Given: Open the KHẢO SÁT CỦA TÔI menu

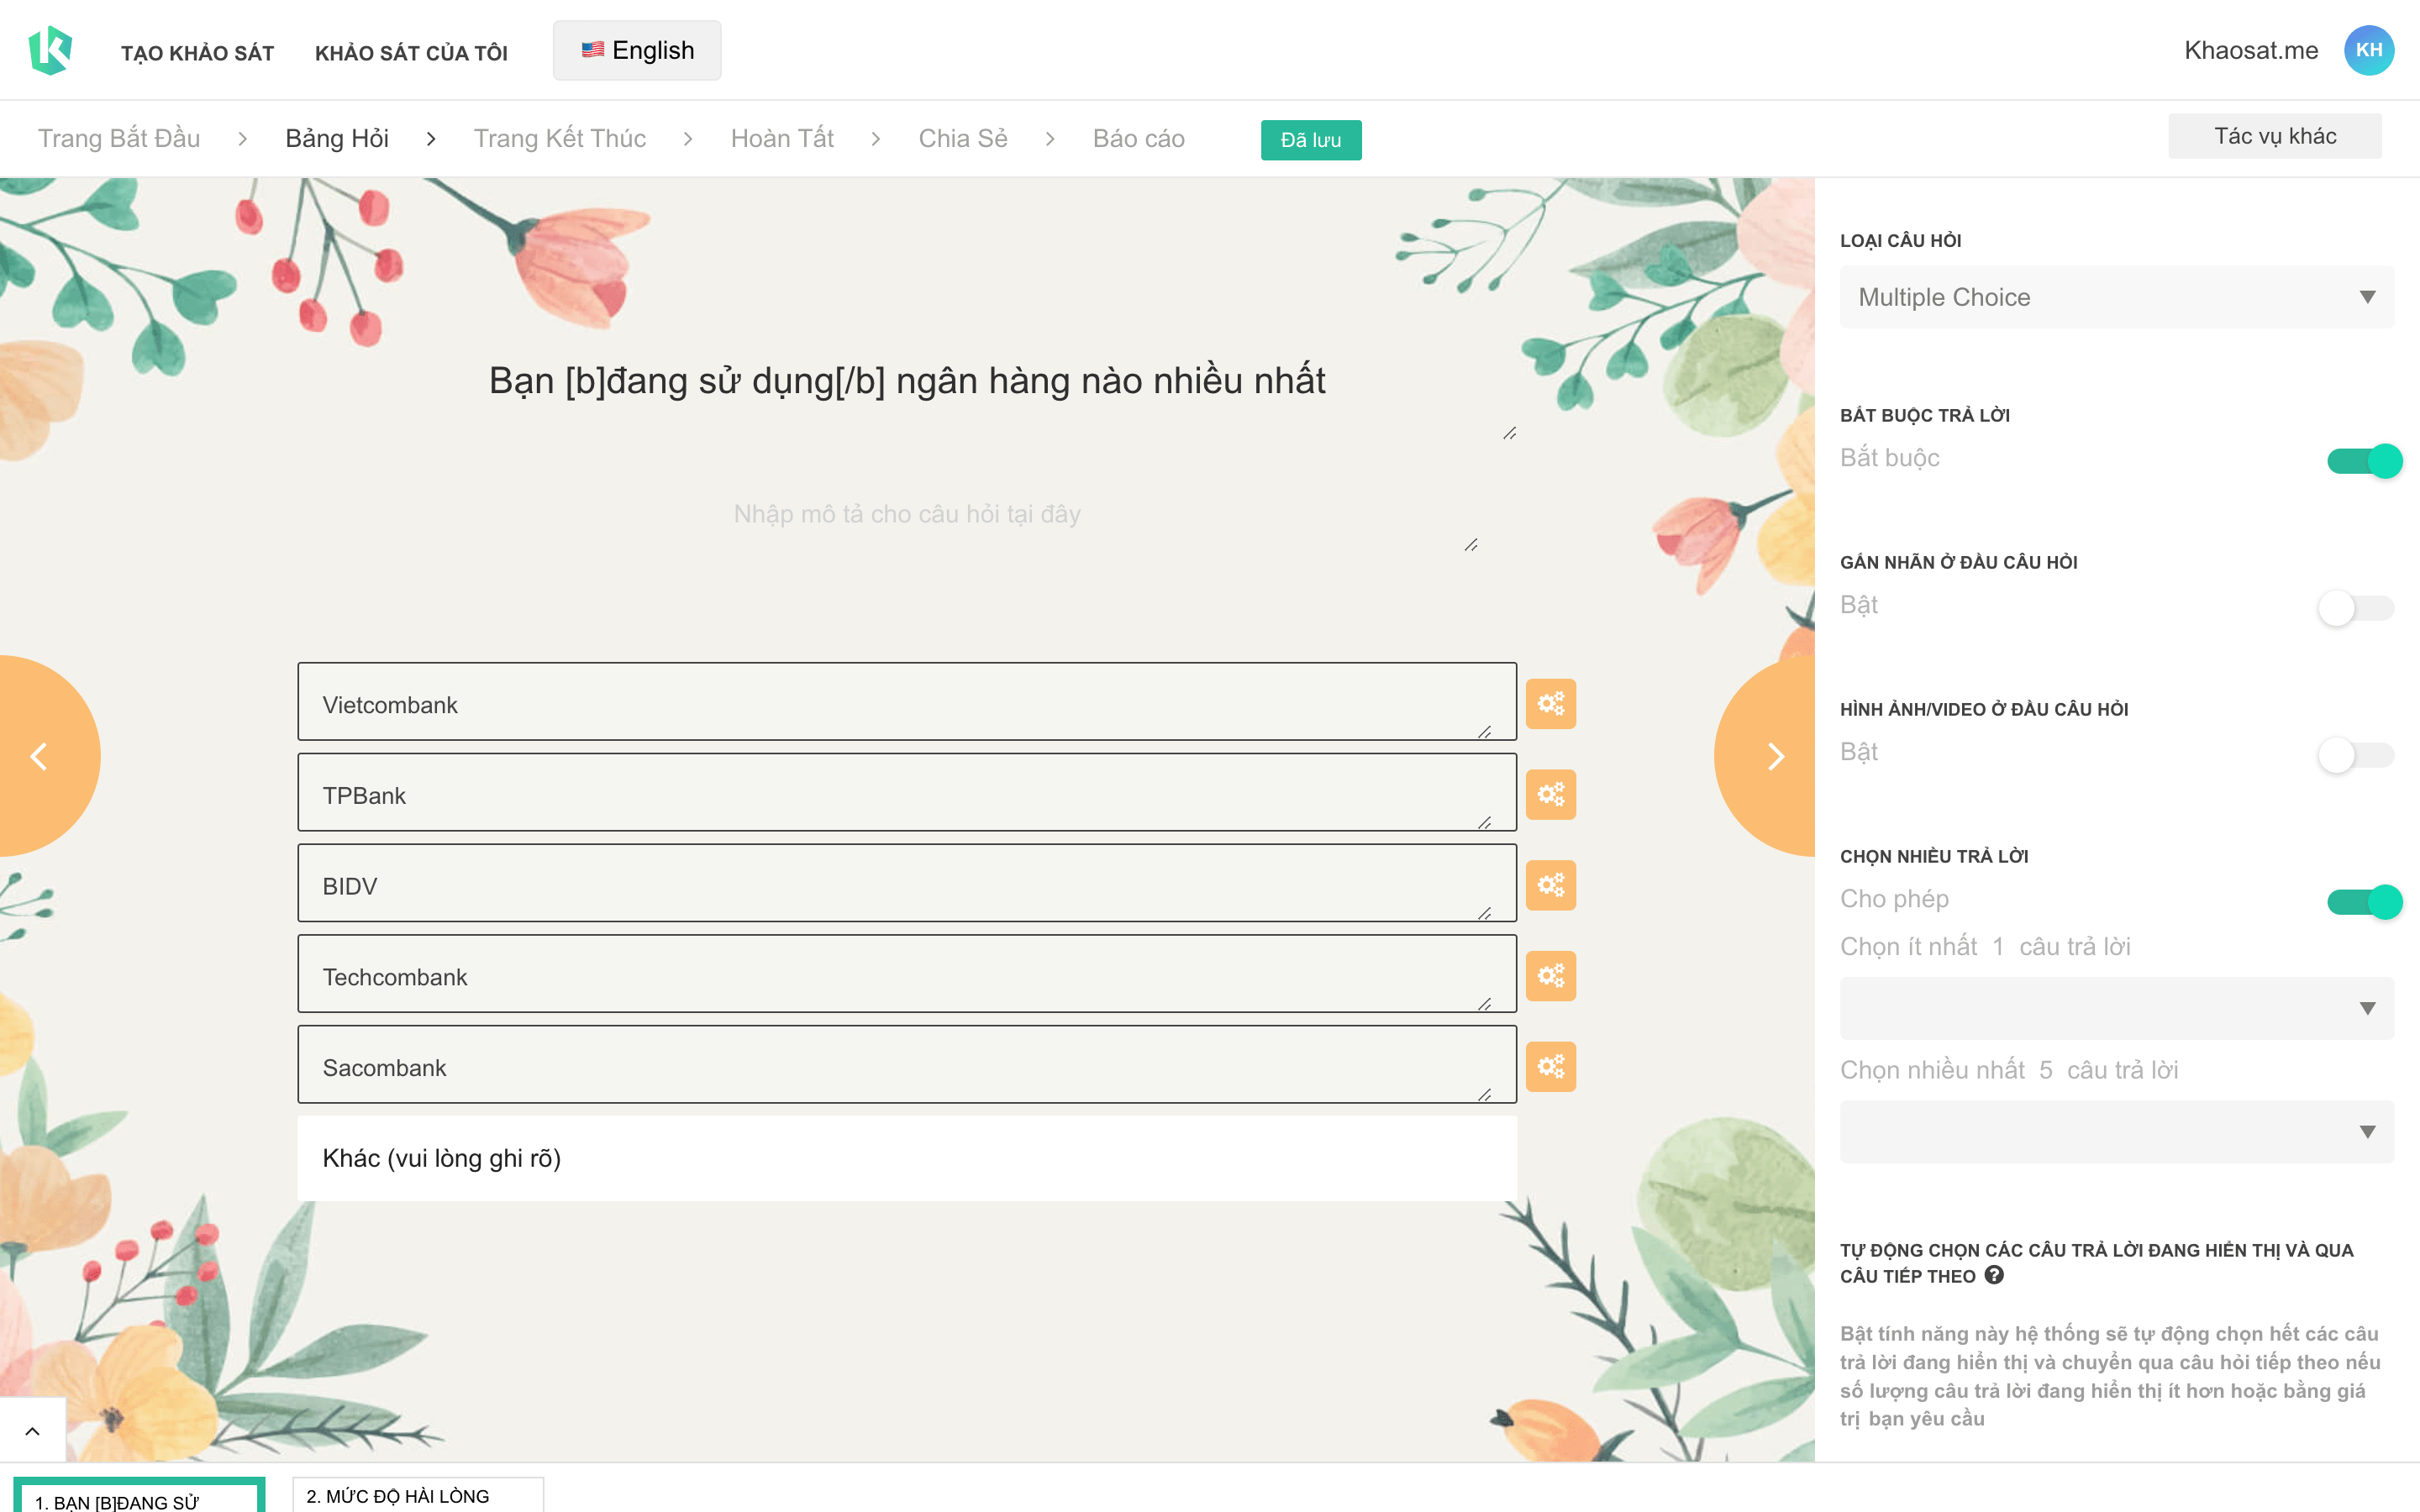Looking at the screenshot, I should pos(411,53).
